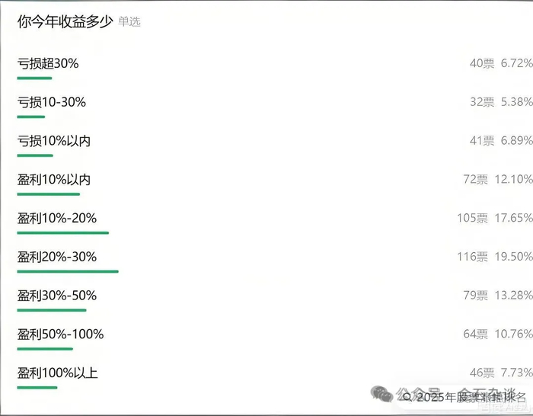Pick the 亏损10%以内 option
The width and height of the screenshot is (533, 416).
54,141
